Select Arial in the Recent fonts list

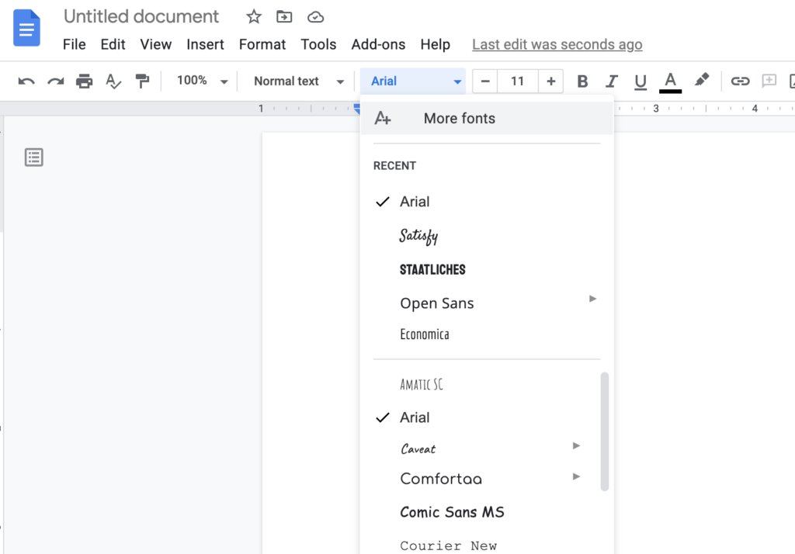point(415,201)
